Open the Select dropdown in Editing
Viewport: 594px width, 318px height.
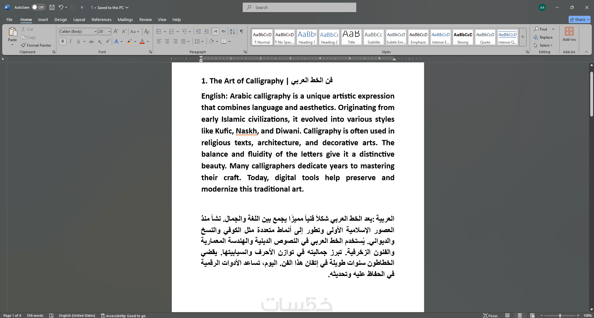pos(544,45)
